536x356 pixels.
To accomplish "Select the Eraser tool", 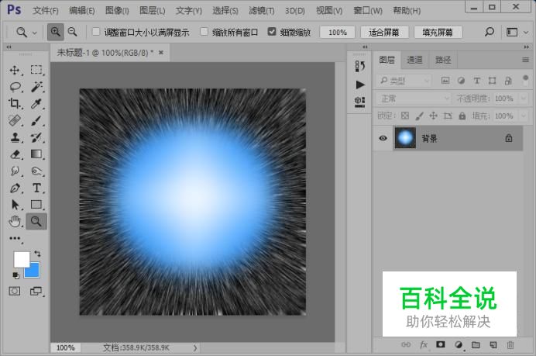I will point(15,154).
